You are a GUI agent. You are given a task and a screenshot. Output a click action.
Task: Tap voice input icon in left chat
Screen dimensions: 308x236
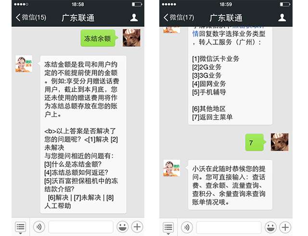point(39,227)
